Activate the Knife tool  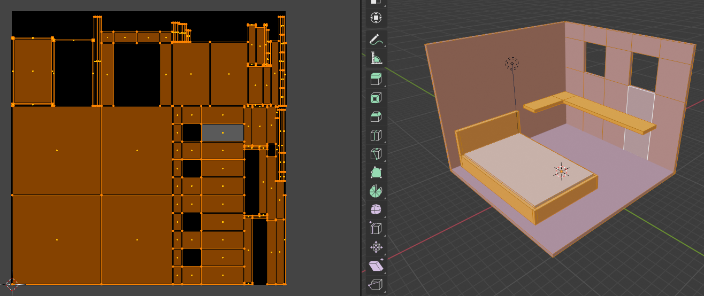[376, 154]
